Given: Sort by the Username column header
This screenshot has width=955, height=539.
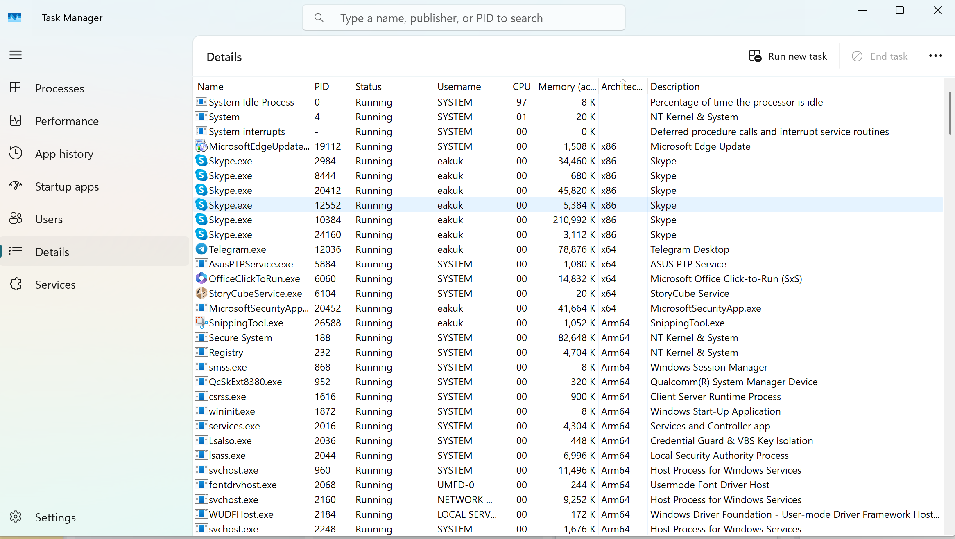Looking at the screenshot, I should tap(467, 86).
